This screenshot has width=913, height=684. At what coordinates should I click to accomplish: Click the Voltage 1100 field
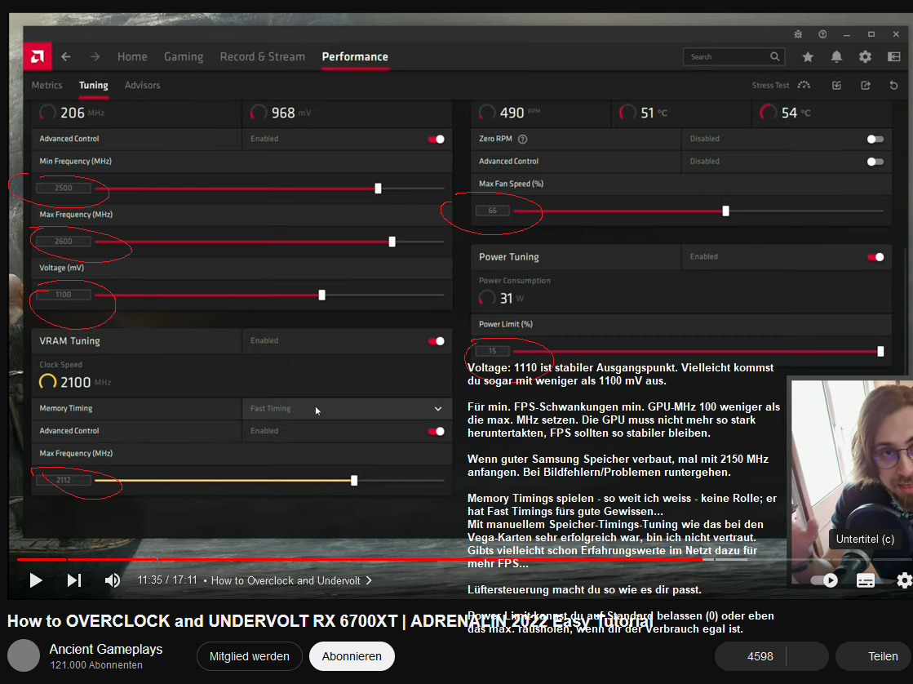[64, 295]
